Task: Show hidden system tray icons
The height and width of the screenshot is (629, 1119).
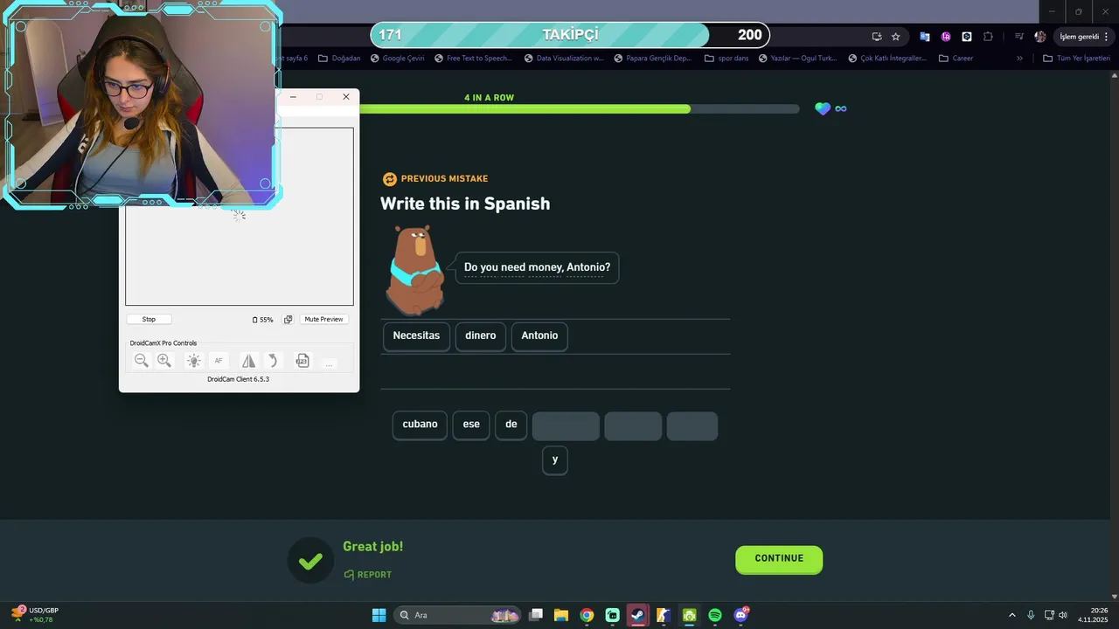Action: coord(1012,615)
